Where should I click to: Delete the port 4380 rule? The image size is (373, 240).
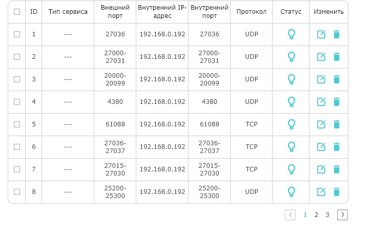point(337,102)
